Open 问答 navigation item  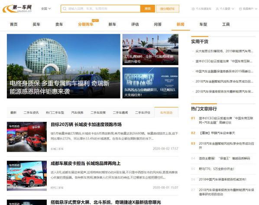158,24
